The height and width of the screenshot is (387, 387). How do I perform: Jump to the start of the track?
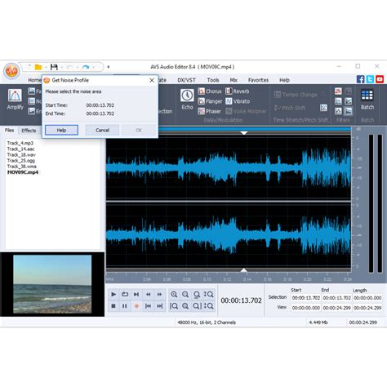coord(148,306)
